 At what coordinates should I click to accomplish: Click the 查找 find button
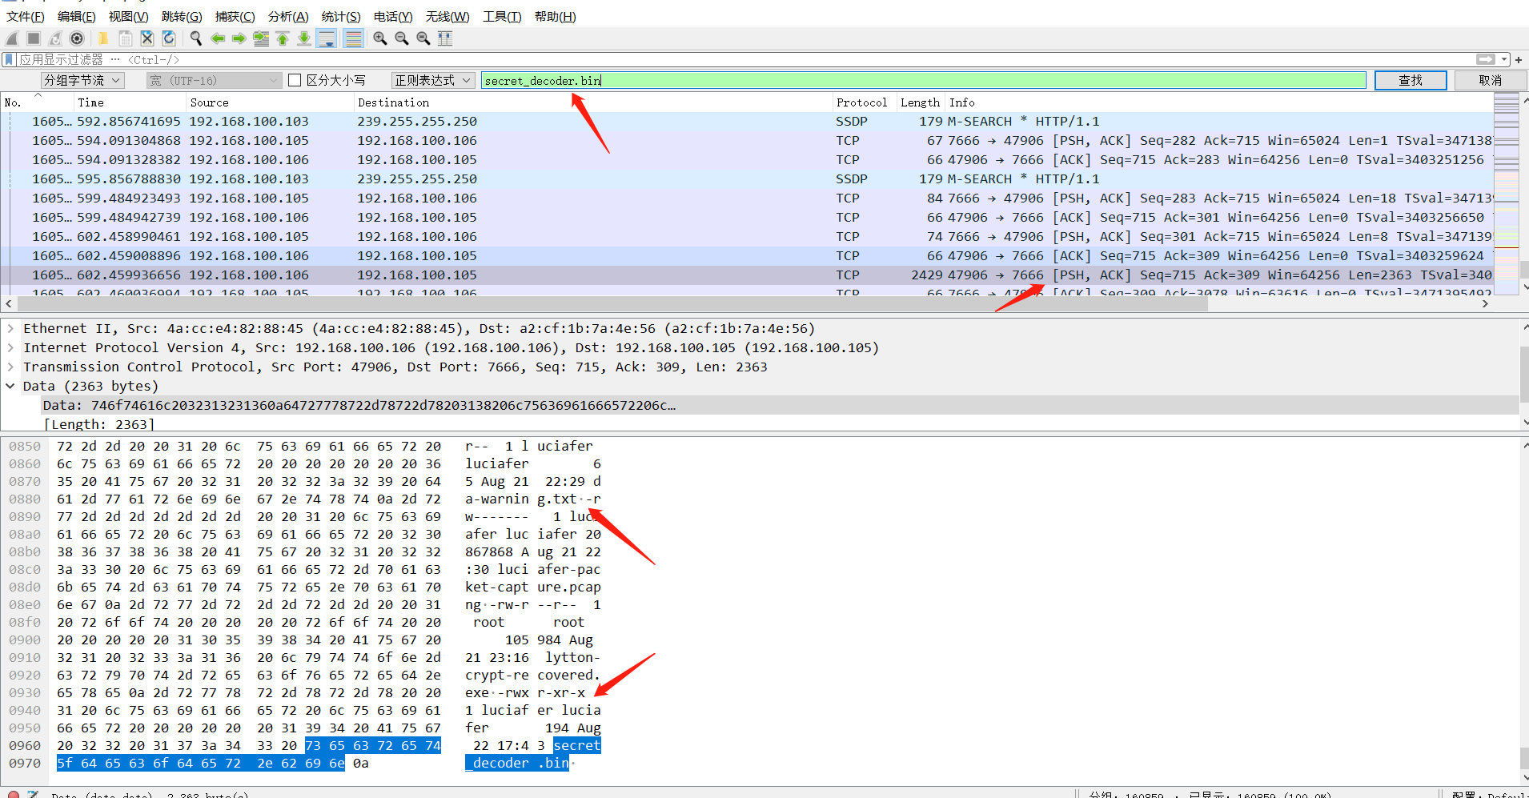coord(1411,80)
